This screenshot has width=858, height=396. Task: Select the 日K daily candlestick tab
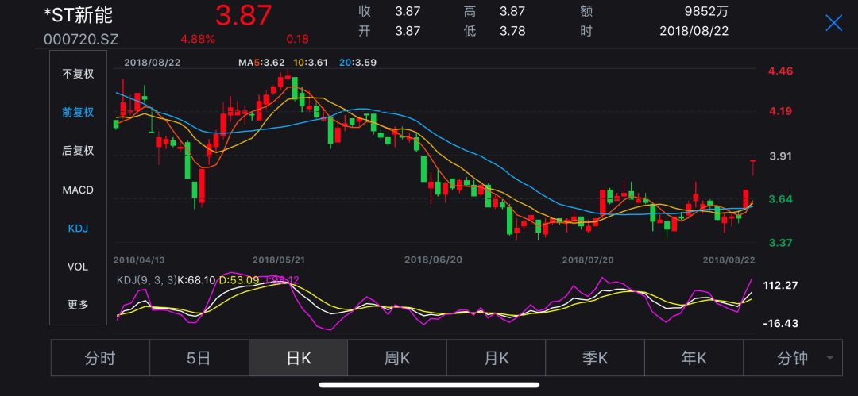point(298,359)
